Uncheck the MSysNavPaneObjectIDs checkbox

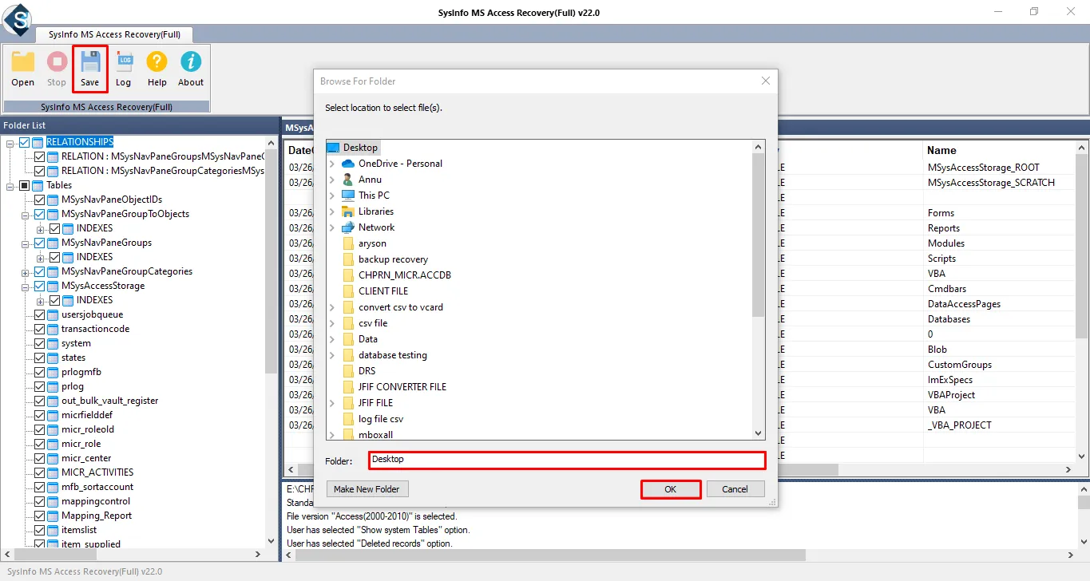[39, 200]
